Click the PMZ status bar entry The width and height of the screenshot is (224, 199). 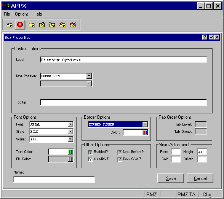coord(152,194)
